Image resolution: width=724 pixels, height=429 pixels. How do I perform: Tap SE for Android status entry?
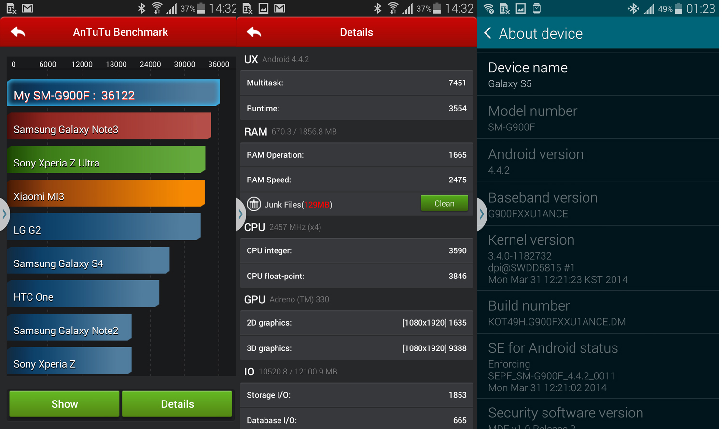pyautogui.click(x=598, y=366)
